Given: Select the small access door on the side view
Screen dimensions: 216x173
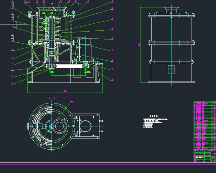Looking at the screenshot, I should [171, 69].
